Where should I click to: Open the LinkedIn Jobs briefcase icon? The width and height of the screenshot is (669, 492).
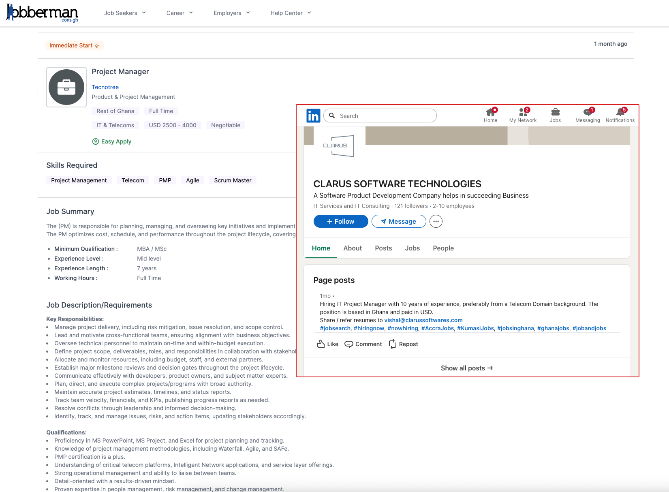click(556, 115)
